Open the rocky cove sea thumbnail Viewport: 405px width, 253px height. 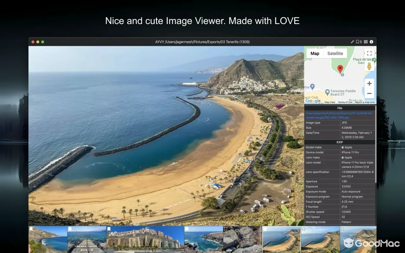[x=204, y=239]
